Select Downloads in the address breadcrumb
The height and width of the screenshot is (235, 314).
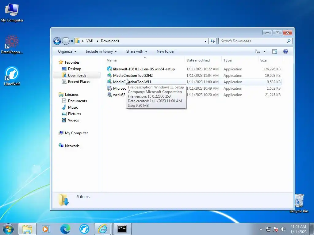click(x=110, y=41)
